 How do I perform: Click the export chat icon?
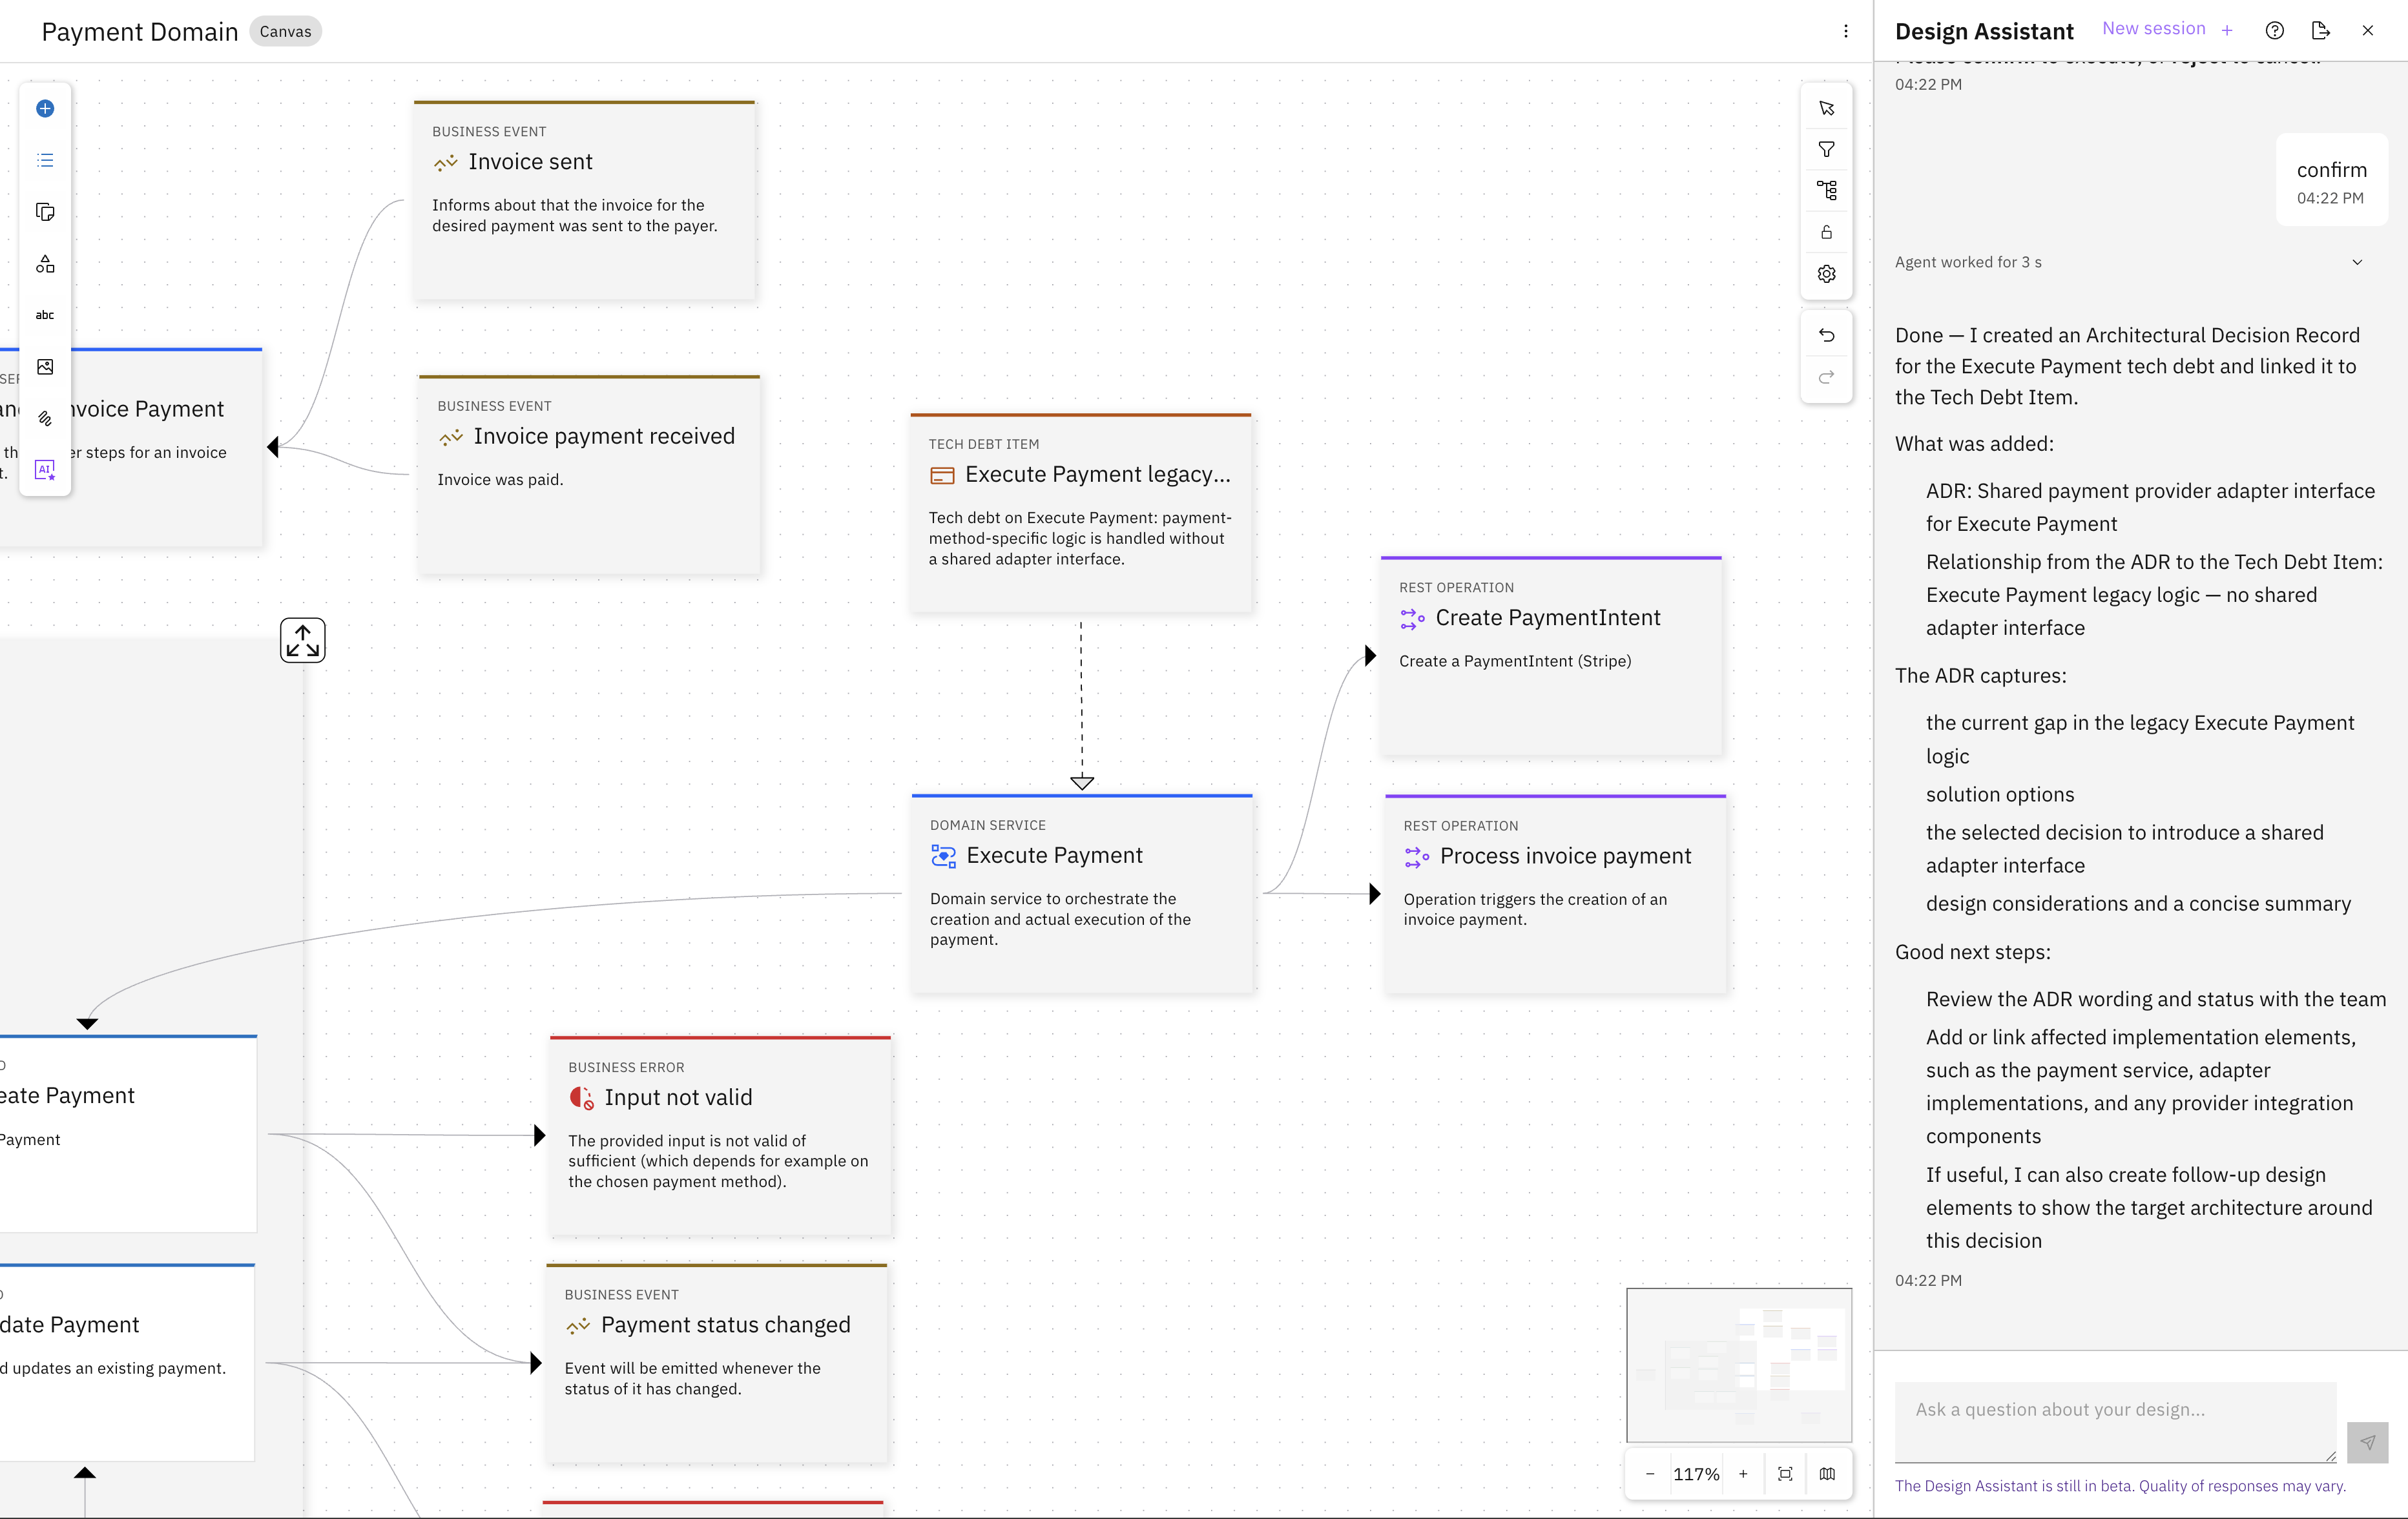[2321, 30]
